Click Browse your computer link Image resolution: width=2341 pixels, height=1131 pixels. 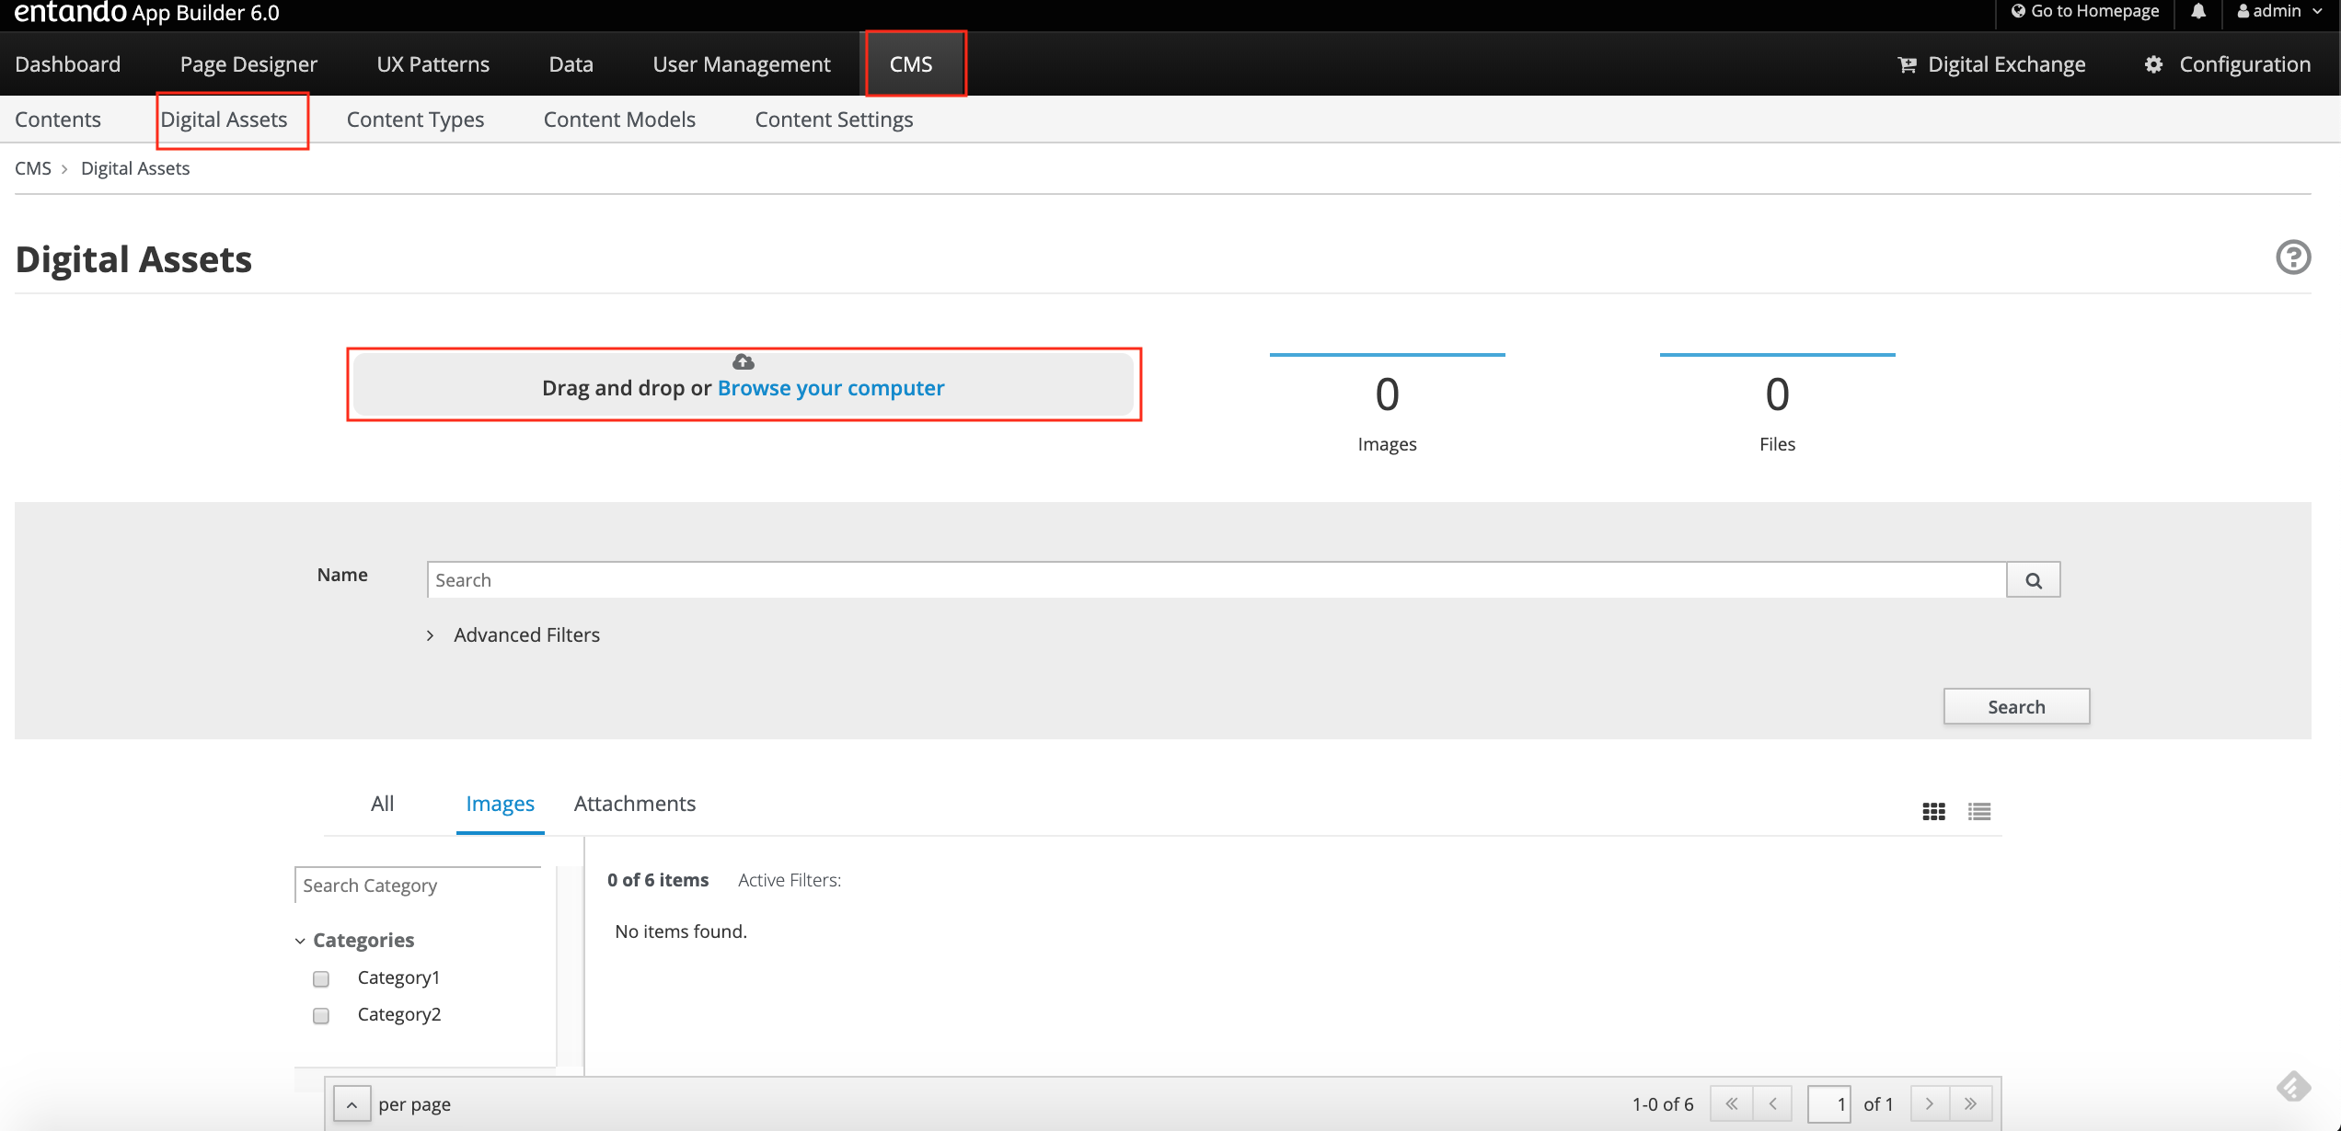pyautogui.click(x=830, y=388)
